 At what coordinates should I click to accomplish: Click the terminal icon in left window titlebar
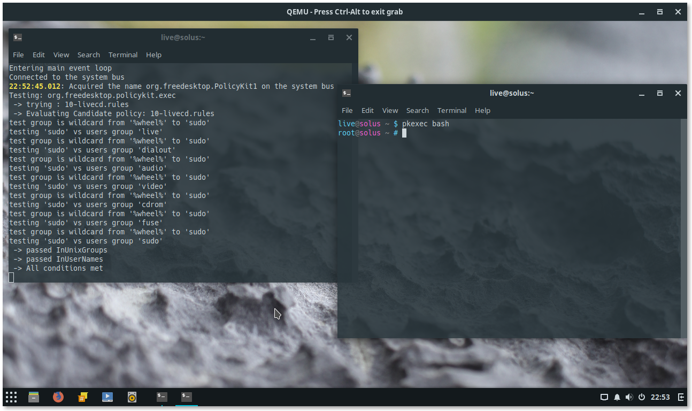18,37
